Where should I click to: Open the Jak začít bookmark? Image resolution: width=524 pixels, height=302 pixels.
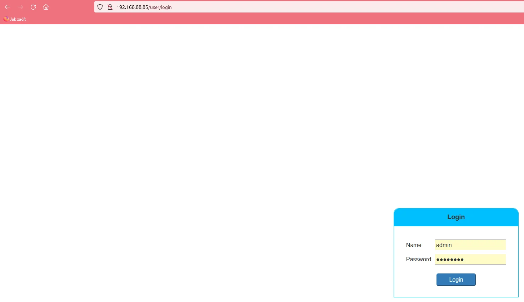[x=18, y=19]
